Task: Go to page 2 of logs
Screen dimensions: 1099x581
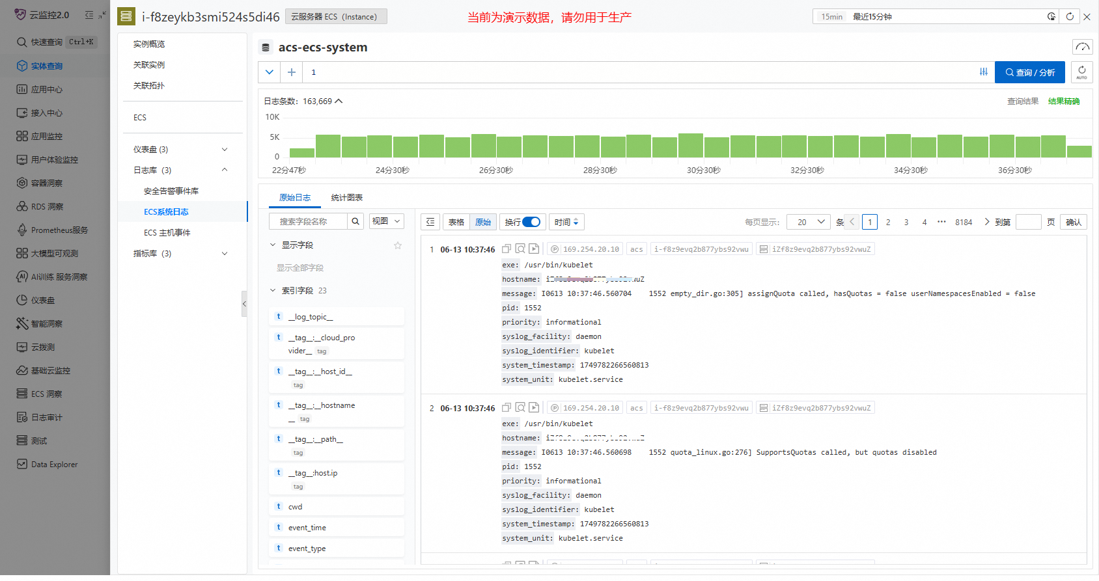Action: click(x=888, y=223)
